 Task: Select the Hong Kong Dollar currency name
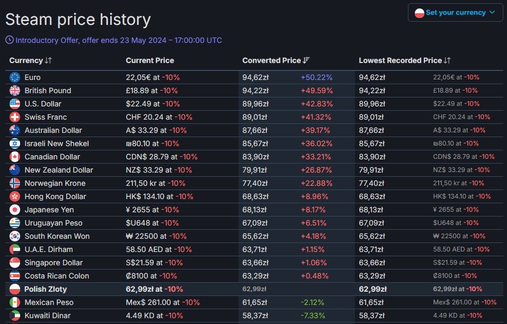coord(55,197)
